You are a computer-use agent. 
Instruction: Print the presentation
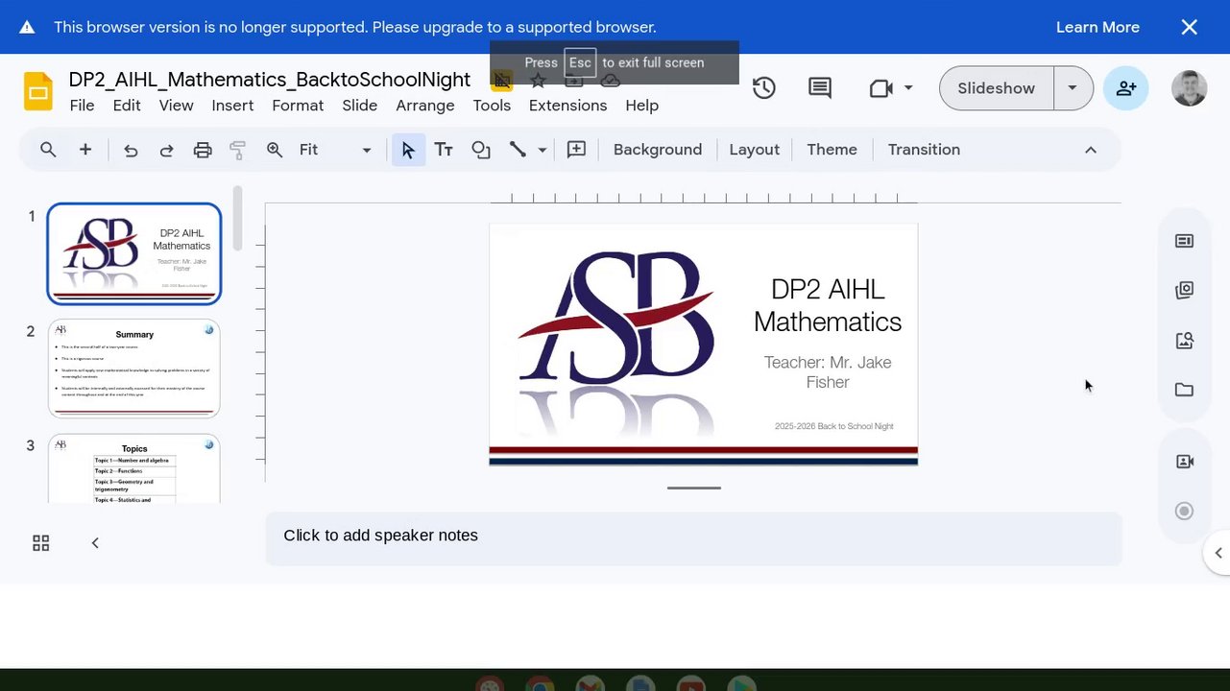[203, 150]
